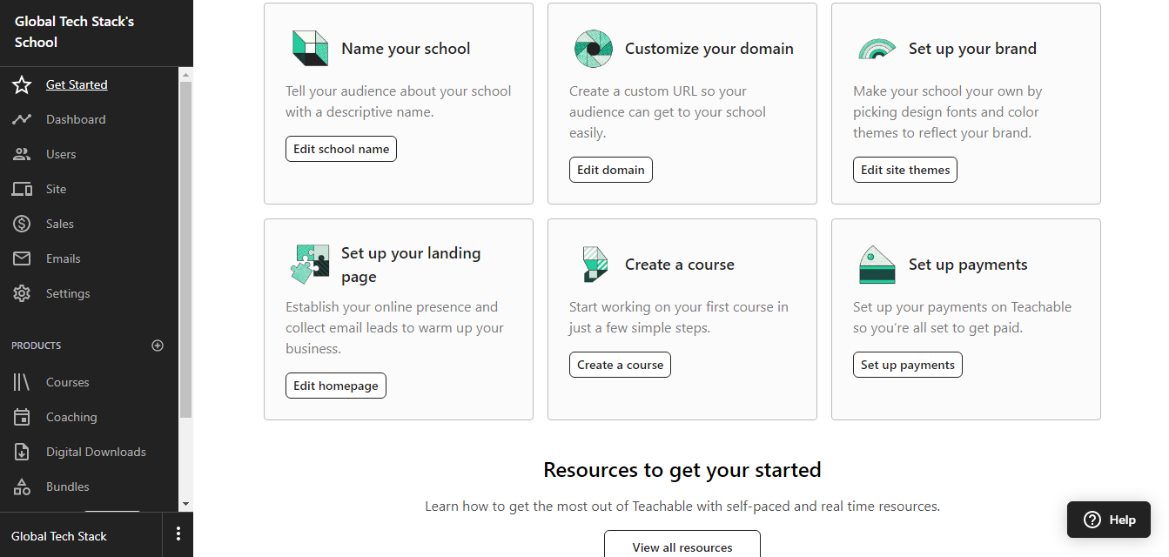Select the Bundles icon in the sidebar
1169x557 pixels.
click(x=22, y=487)
